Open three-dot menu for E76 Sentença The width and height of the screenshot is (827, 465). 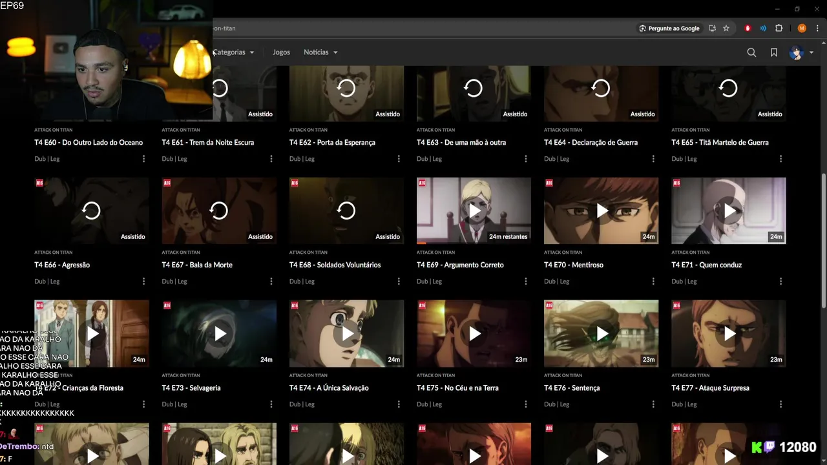[653, 404]
